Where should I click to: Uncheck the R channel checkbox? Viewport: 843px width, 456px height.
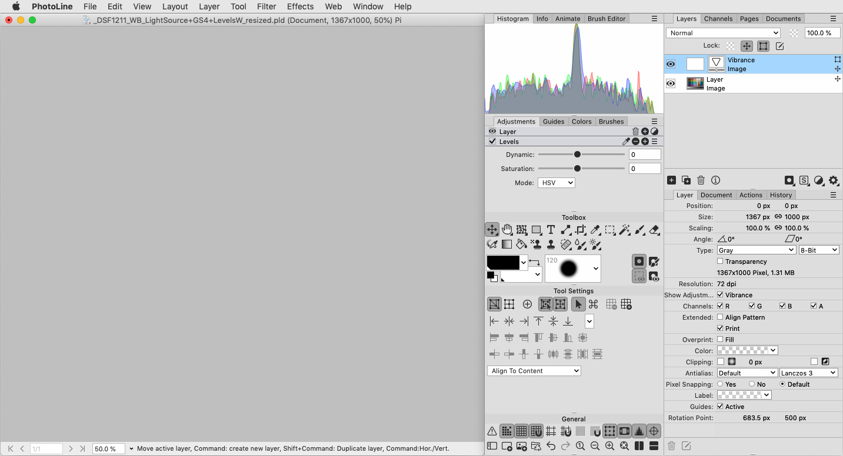click(x=720, y=306)
